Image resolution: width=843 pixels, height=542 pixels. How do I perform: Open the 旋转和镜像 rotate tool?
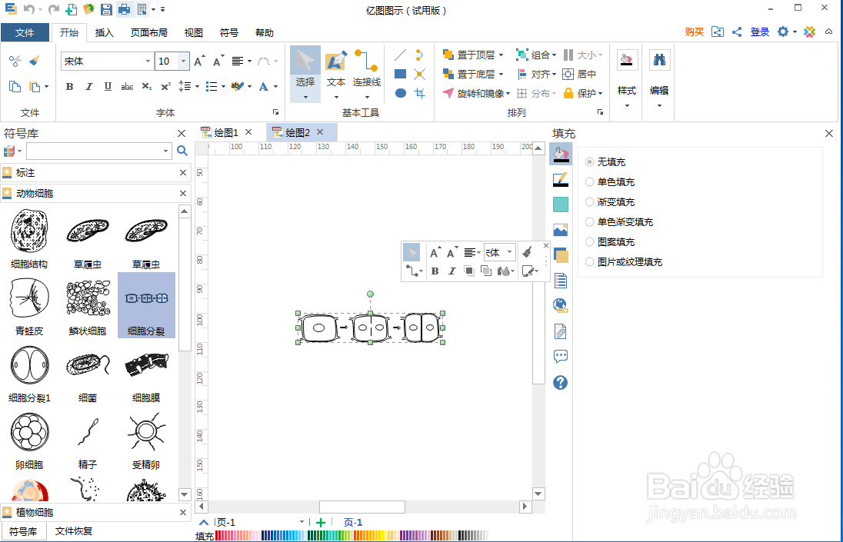471,93
